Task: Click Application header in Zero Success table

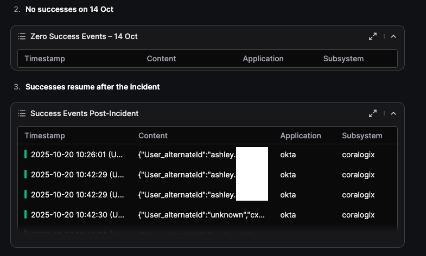Action: (263, 59)
